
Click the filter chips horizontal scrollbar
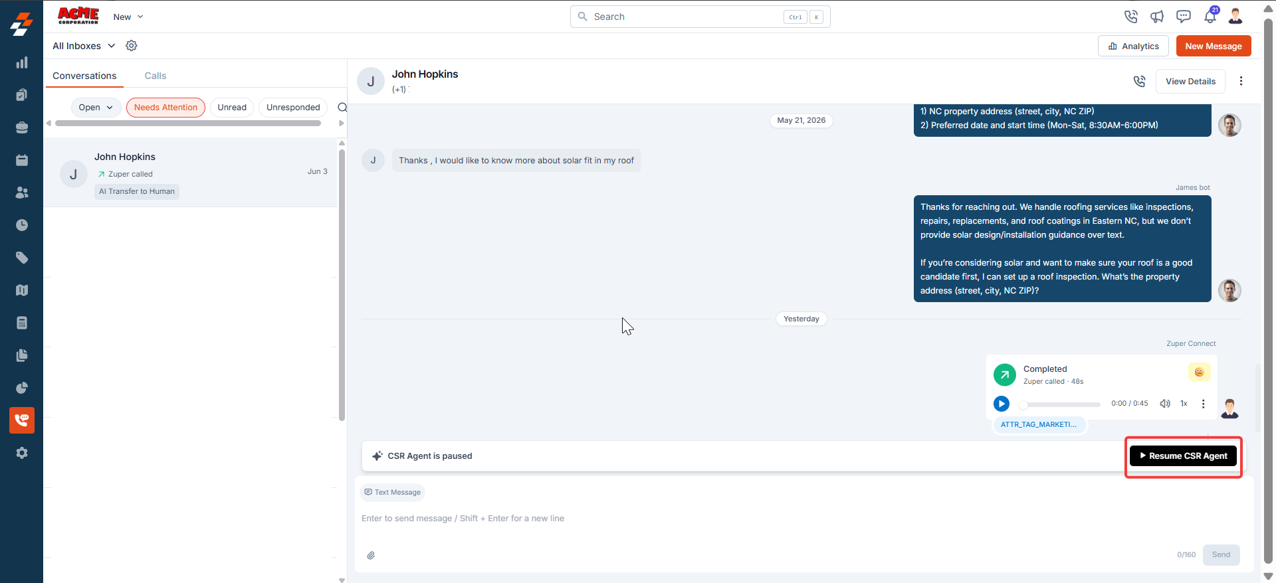click(x=188, y=124)
